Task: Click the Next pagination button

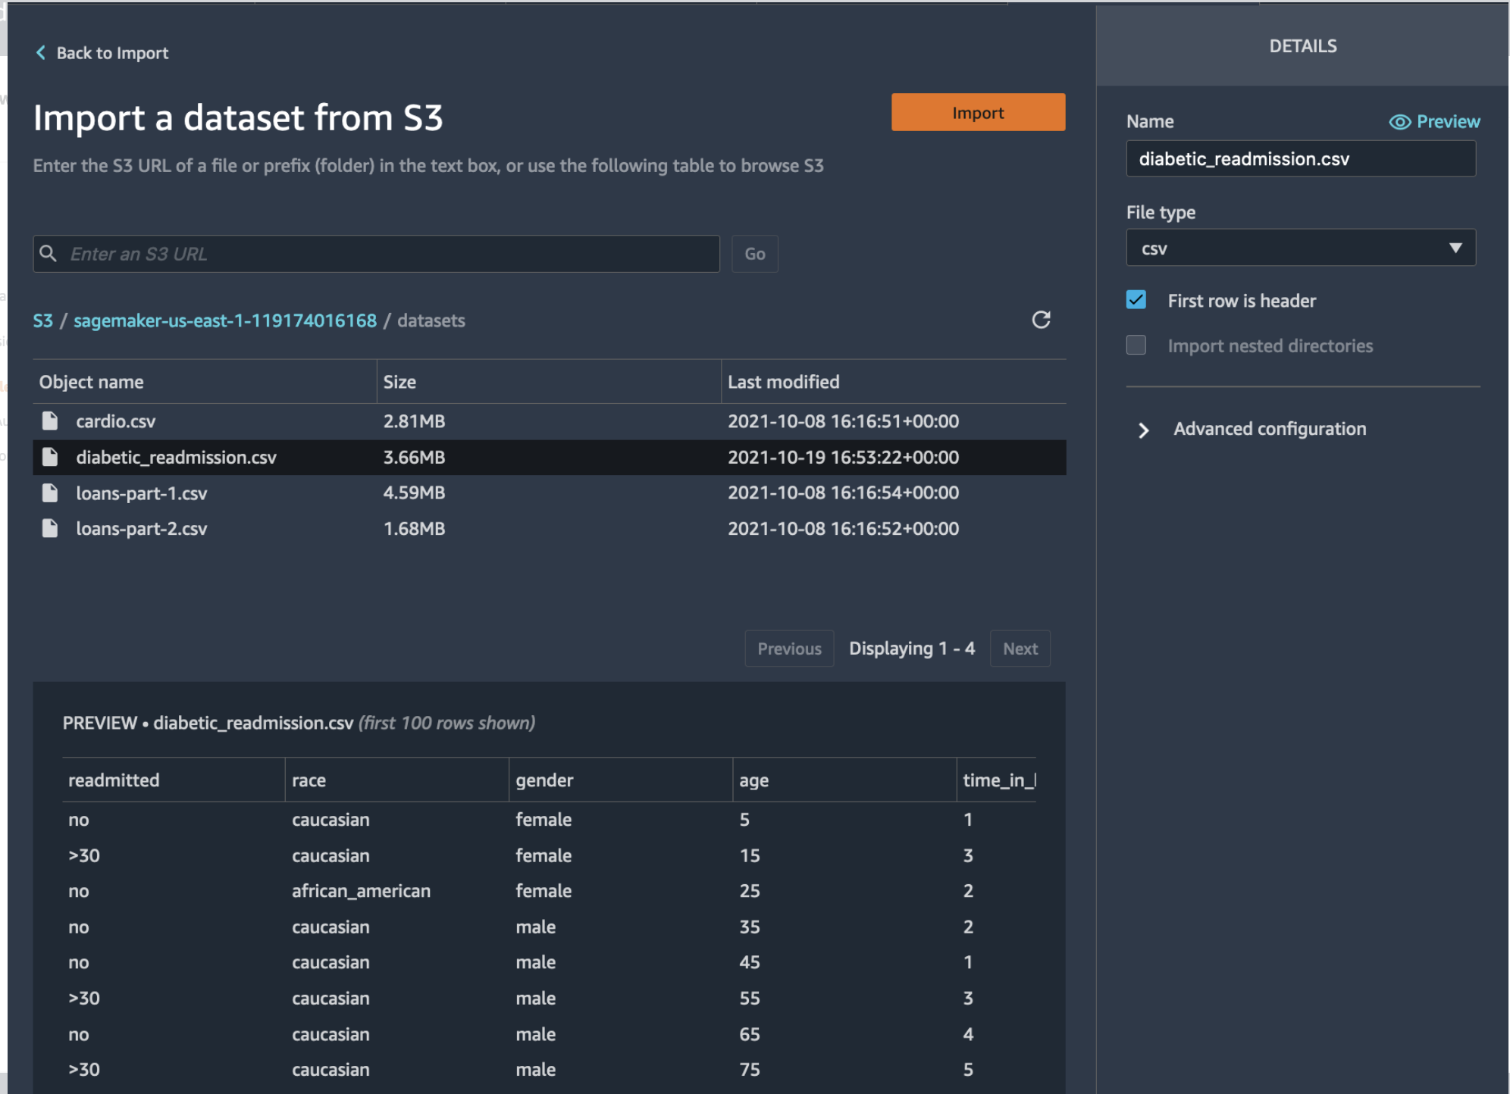Action: click(x=1020, y=649)
